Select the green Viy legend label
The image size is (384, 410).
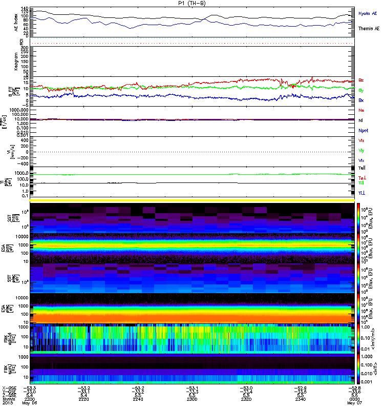click(x=361, y=151)
